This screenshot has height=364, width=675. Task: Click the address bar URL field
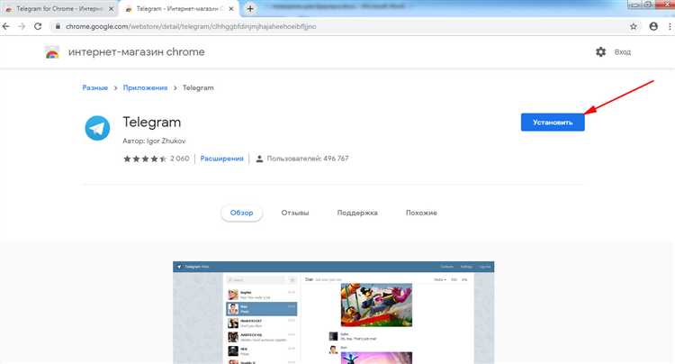340,26
